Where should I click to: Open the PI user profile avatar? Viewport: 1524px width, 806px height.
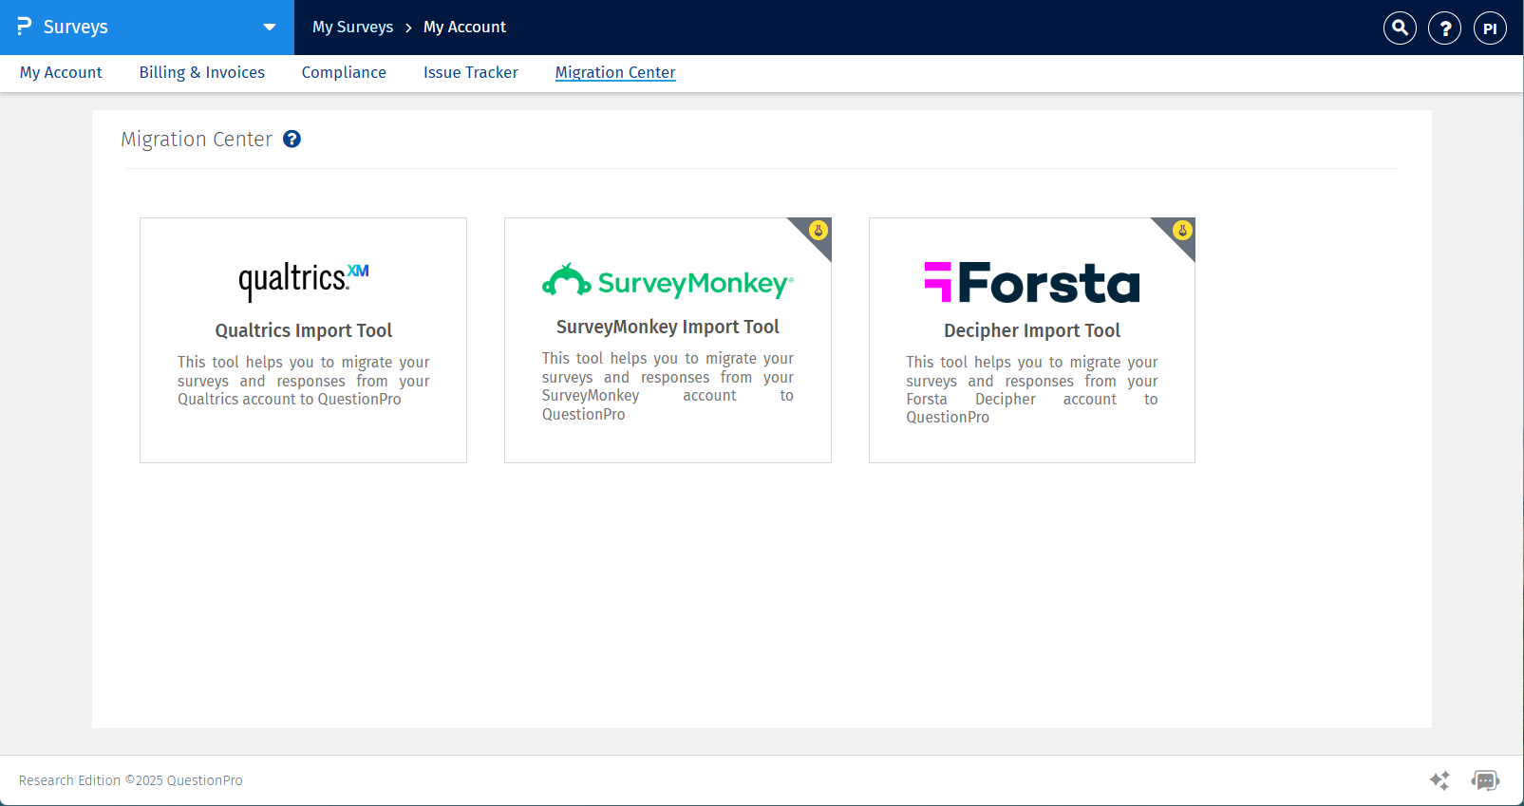(x=1490, y=28)
